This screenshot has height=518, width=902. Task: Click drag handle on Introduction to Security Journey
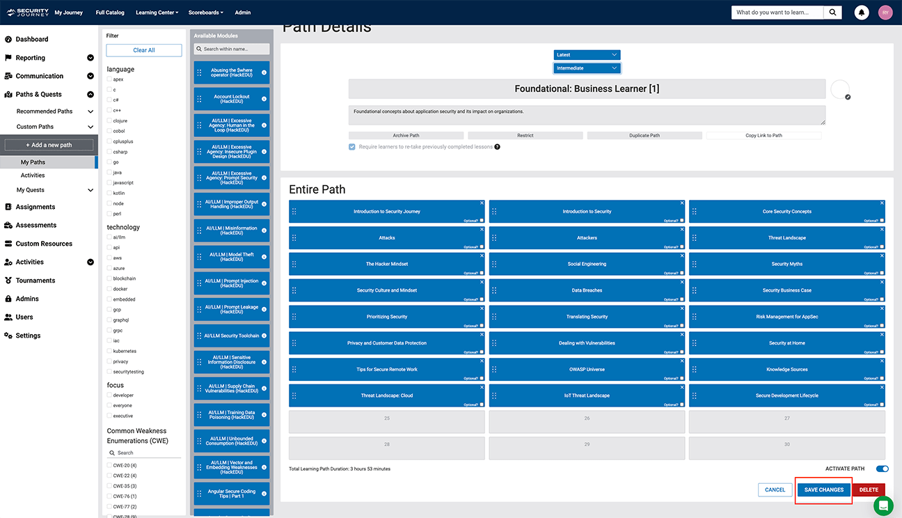click(294, 212)
